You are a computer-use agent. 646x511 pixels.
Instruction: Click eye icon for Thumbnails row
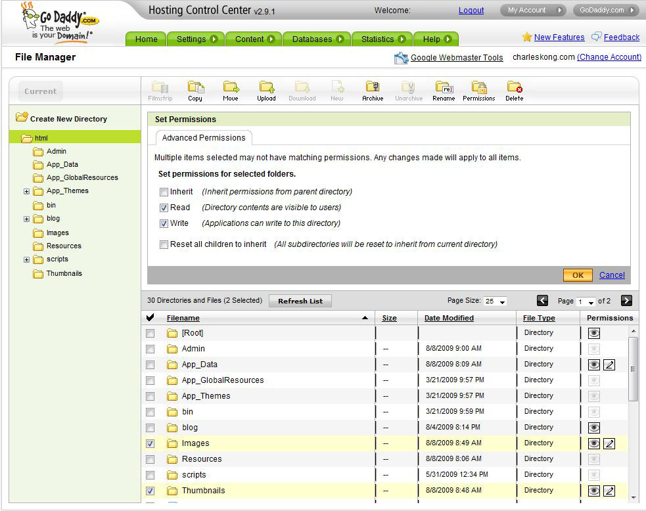click(593, 491)
